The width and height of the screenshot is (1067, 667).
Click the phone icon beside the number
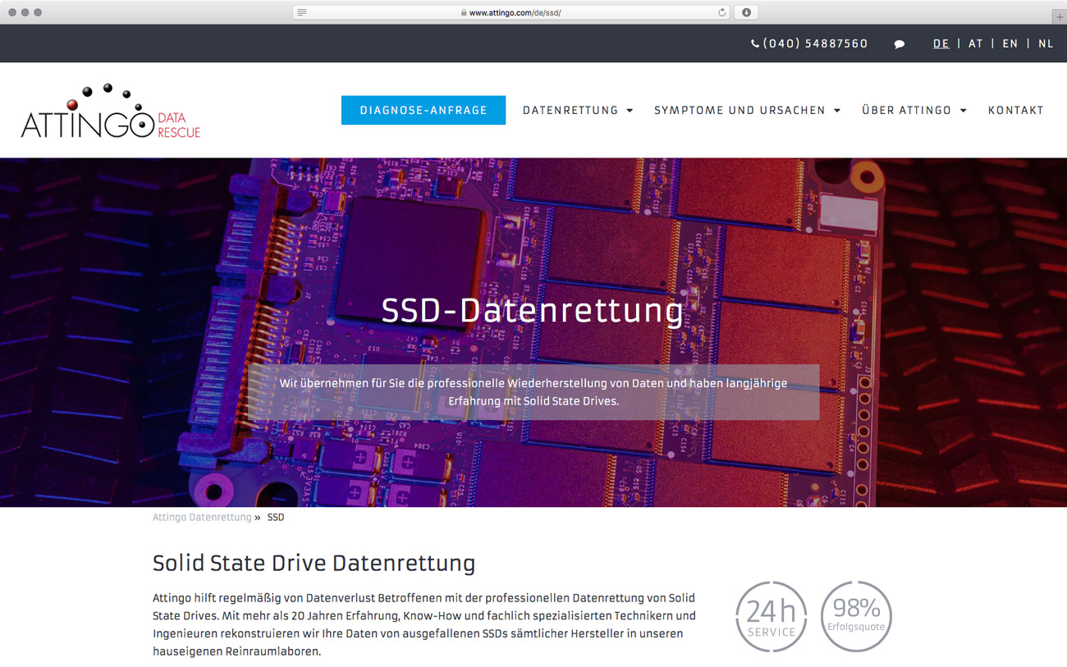(754, 44)
